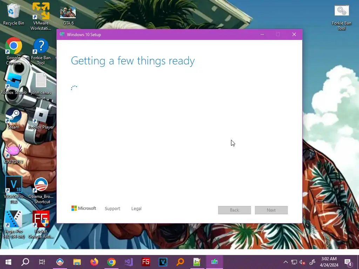Close the Windows 10 Setup window
359x269 pixels.
294,34
